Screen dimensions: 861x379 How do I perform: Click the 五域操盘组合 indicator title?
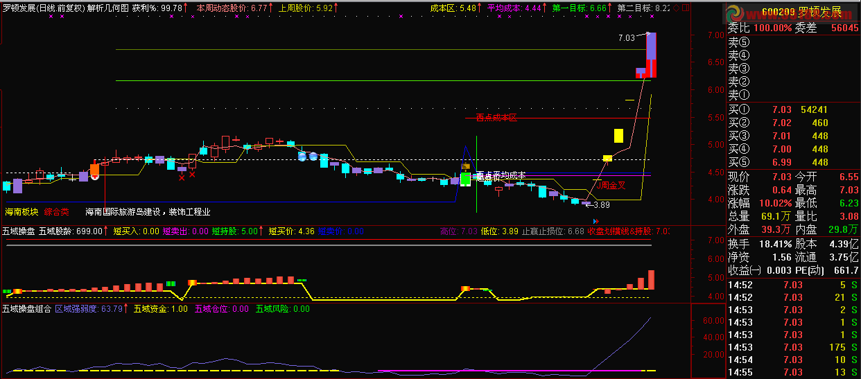[27, 309]
